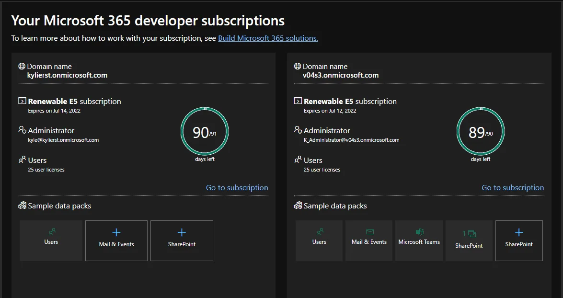Click the 89 days left progress ring
563x298 pixels.
481,131
